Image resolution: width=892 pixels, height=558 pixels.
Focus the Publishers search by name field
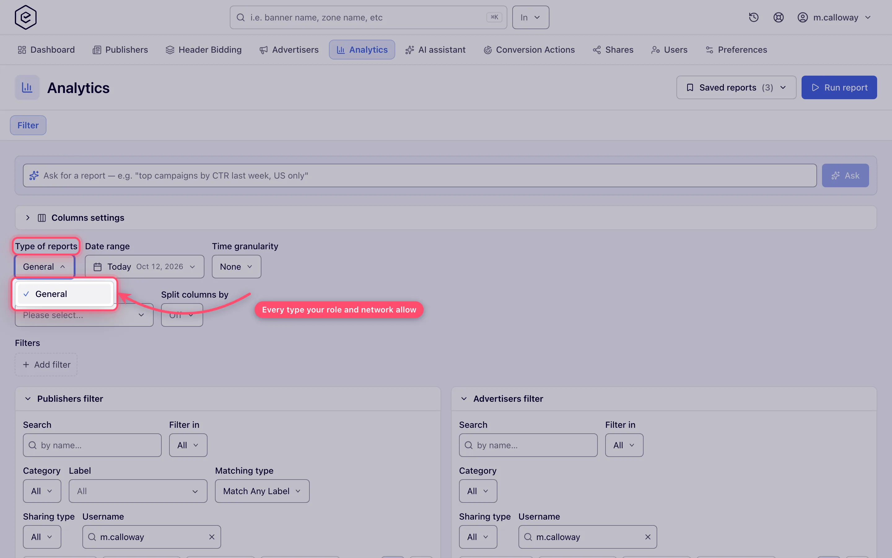click(x=92, y=445)
